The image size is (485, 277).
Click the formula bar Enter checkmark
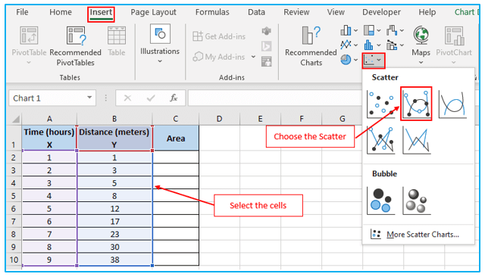151,98
